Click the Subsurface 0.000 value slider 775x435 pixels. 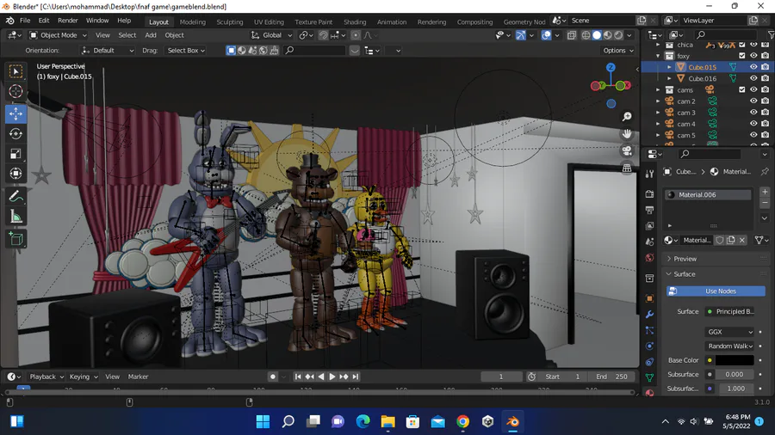735,375
